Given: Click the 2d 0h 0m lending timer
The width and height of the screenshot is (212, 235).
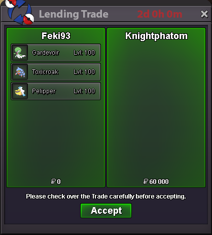Looking at the screenshot, I should coord(160,14).
